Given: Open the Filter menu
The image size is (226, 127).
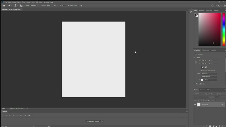Looking at the screenshot, I should [33, 2].
